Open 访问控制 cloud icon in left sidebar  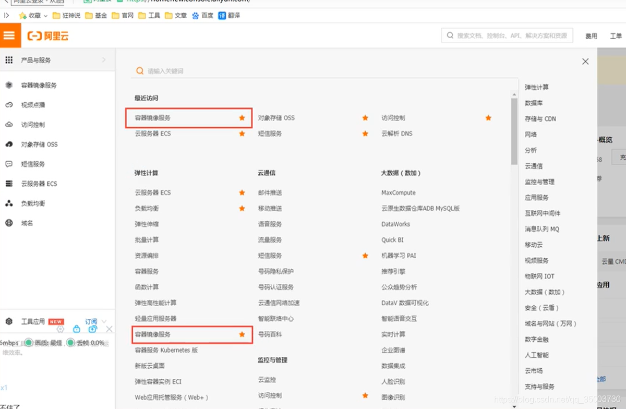coord(9,125)
